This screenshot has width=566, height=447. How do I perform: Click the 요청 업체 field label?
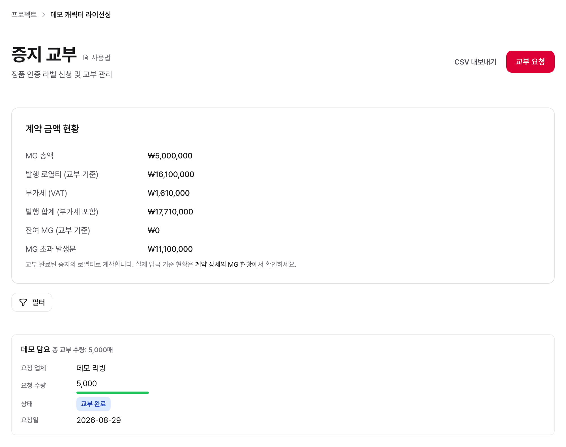(33, 368)
